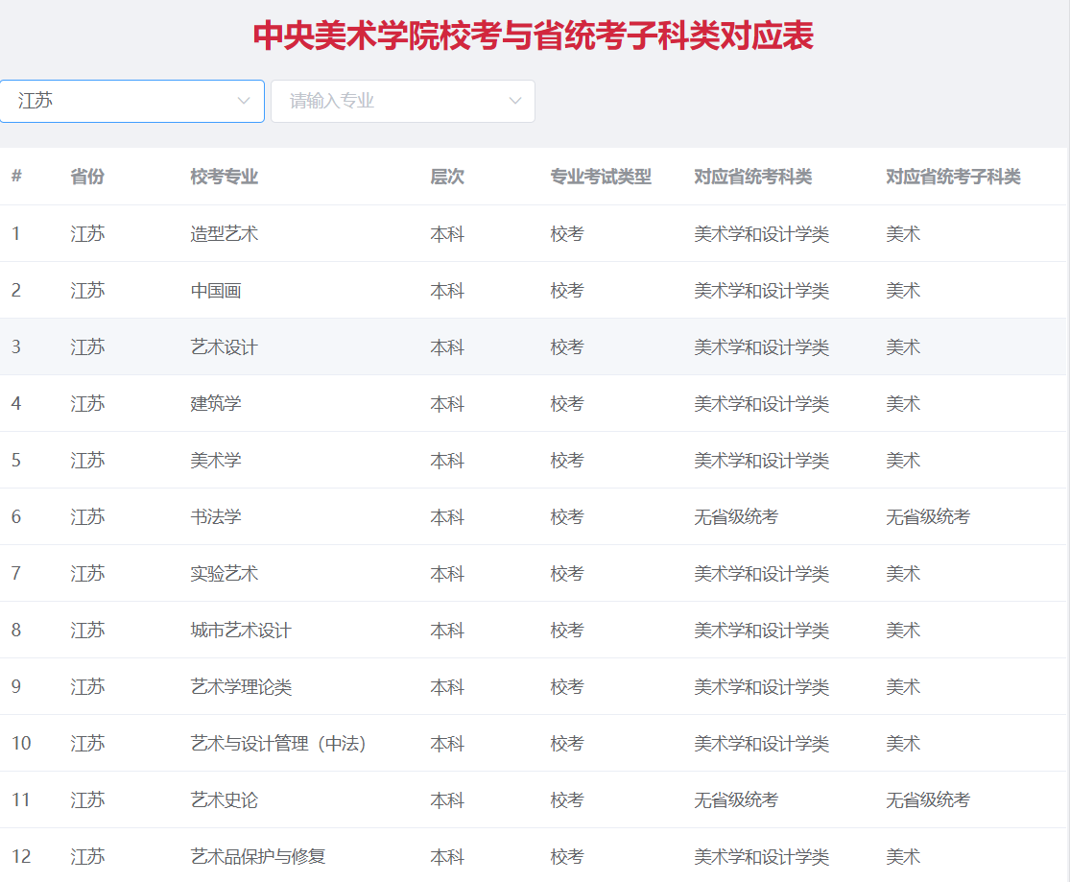The image size is (1070, 882).
Task: Click the chevron arrow in the 江苏 selector
Action: (x=244, y=101)
